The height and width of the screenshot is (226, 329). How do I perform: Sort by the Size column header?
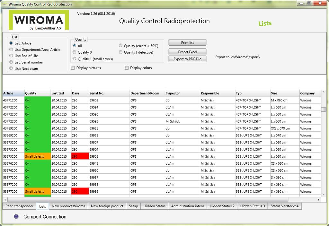[285, 93]
